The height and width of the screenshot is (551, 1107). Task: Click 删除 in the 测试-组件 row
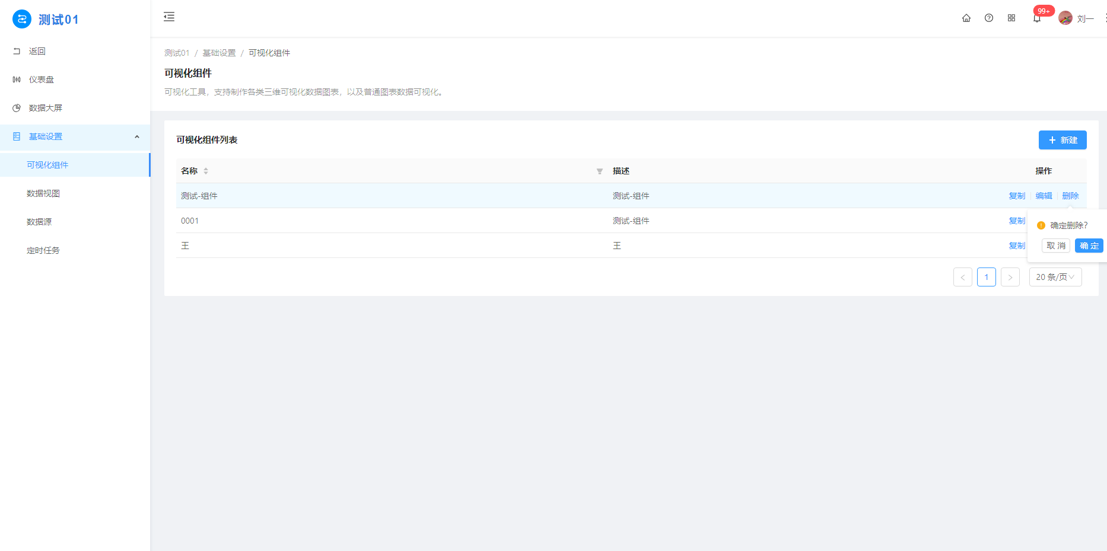point(1070,196)
